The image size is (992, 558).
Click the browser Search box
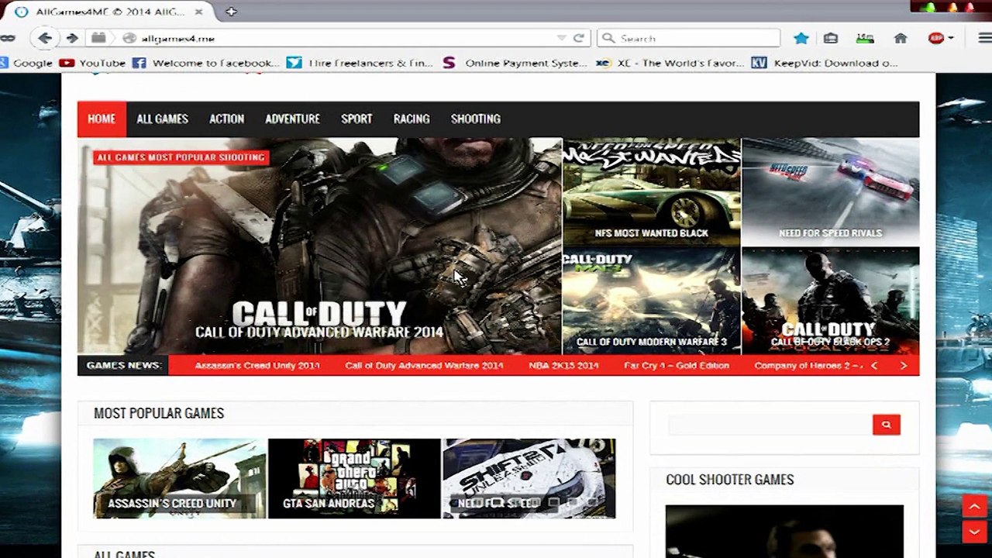(x=688, y=38)
